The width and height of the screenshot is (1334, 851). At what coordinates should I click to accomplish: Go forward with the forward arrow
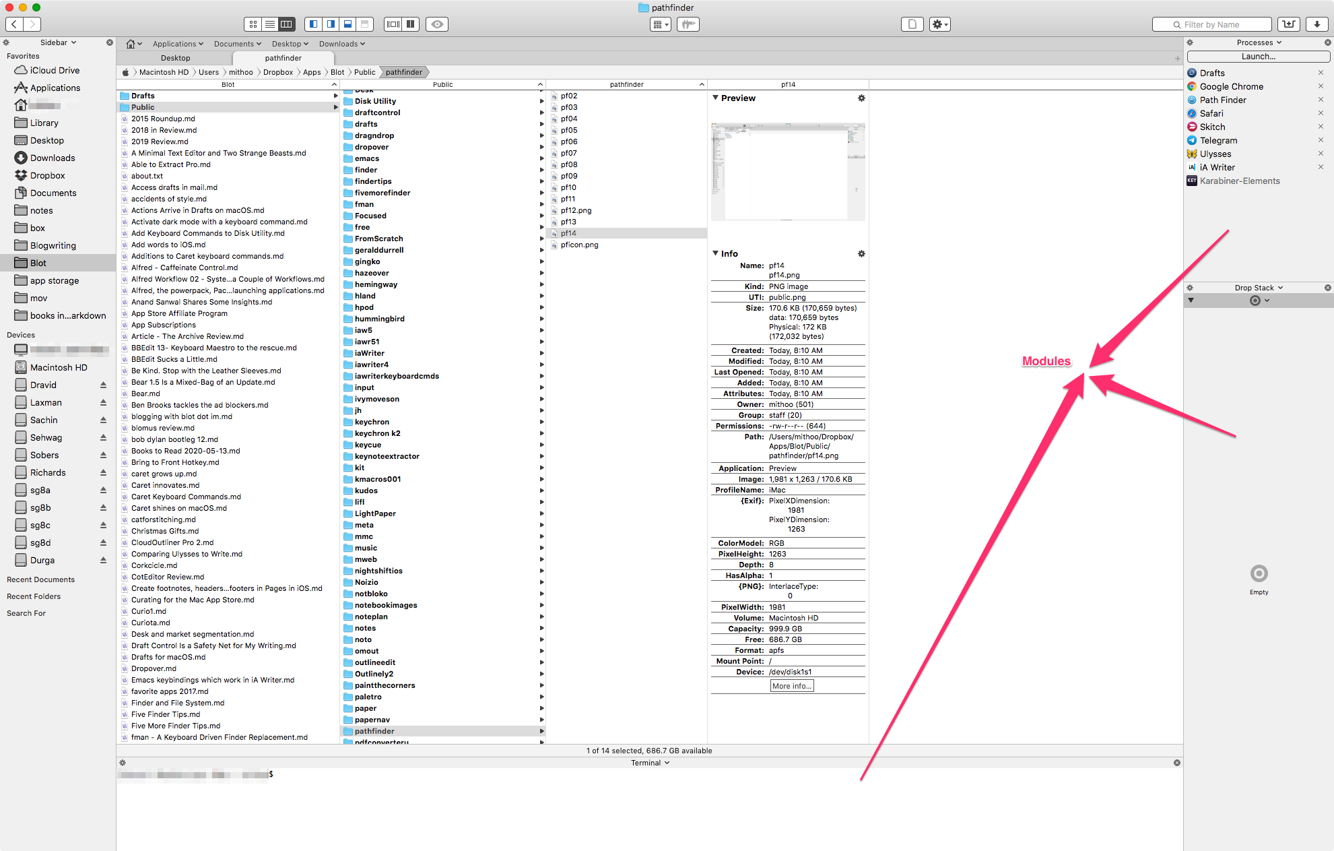click(32, 24)
